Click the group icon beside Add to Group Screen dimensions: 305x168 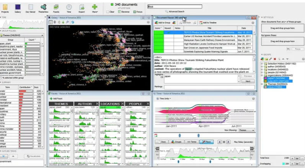[174, 23]
